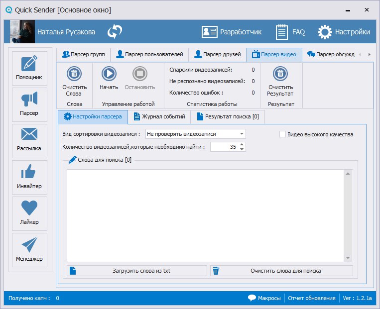Click Слова для поиска [0] heading
The height and width of the screenshot is (309, 380).
[105, 160]
